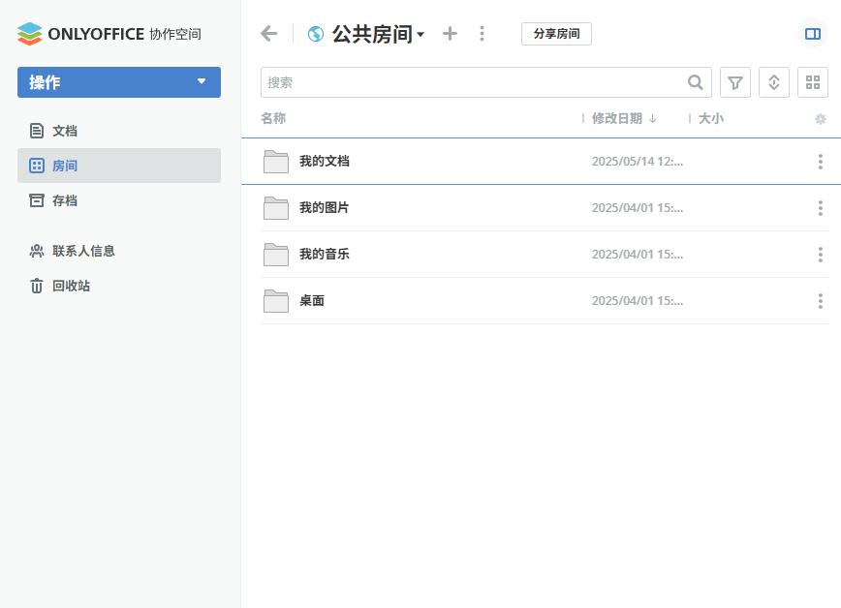This screenshot has height=608, width=841.
Task: Open the 我的图片 folder name
Action: 325,208
